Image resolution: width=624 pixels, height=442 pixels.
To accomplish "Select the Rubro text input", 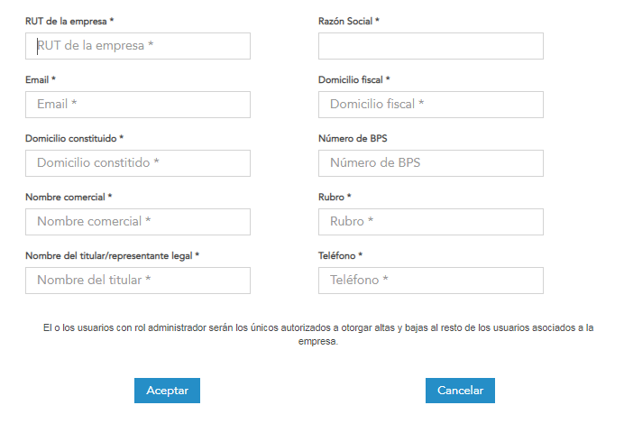I will click(430, 222).
